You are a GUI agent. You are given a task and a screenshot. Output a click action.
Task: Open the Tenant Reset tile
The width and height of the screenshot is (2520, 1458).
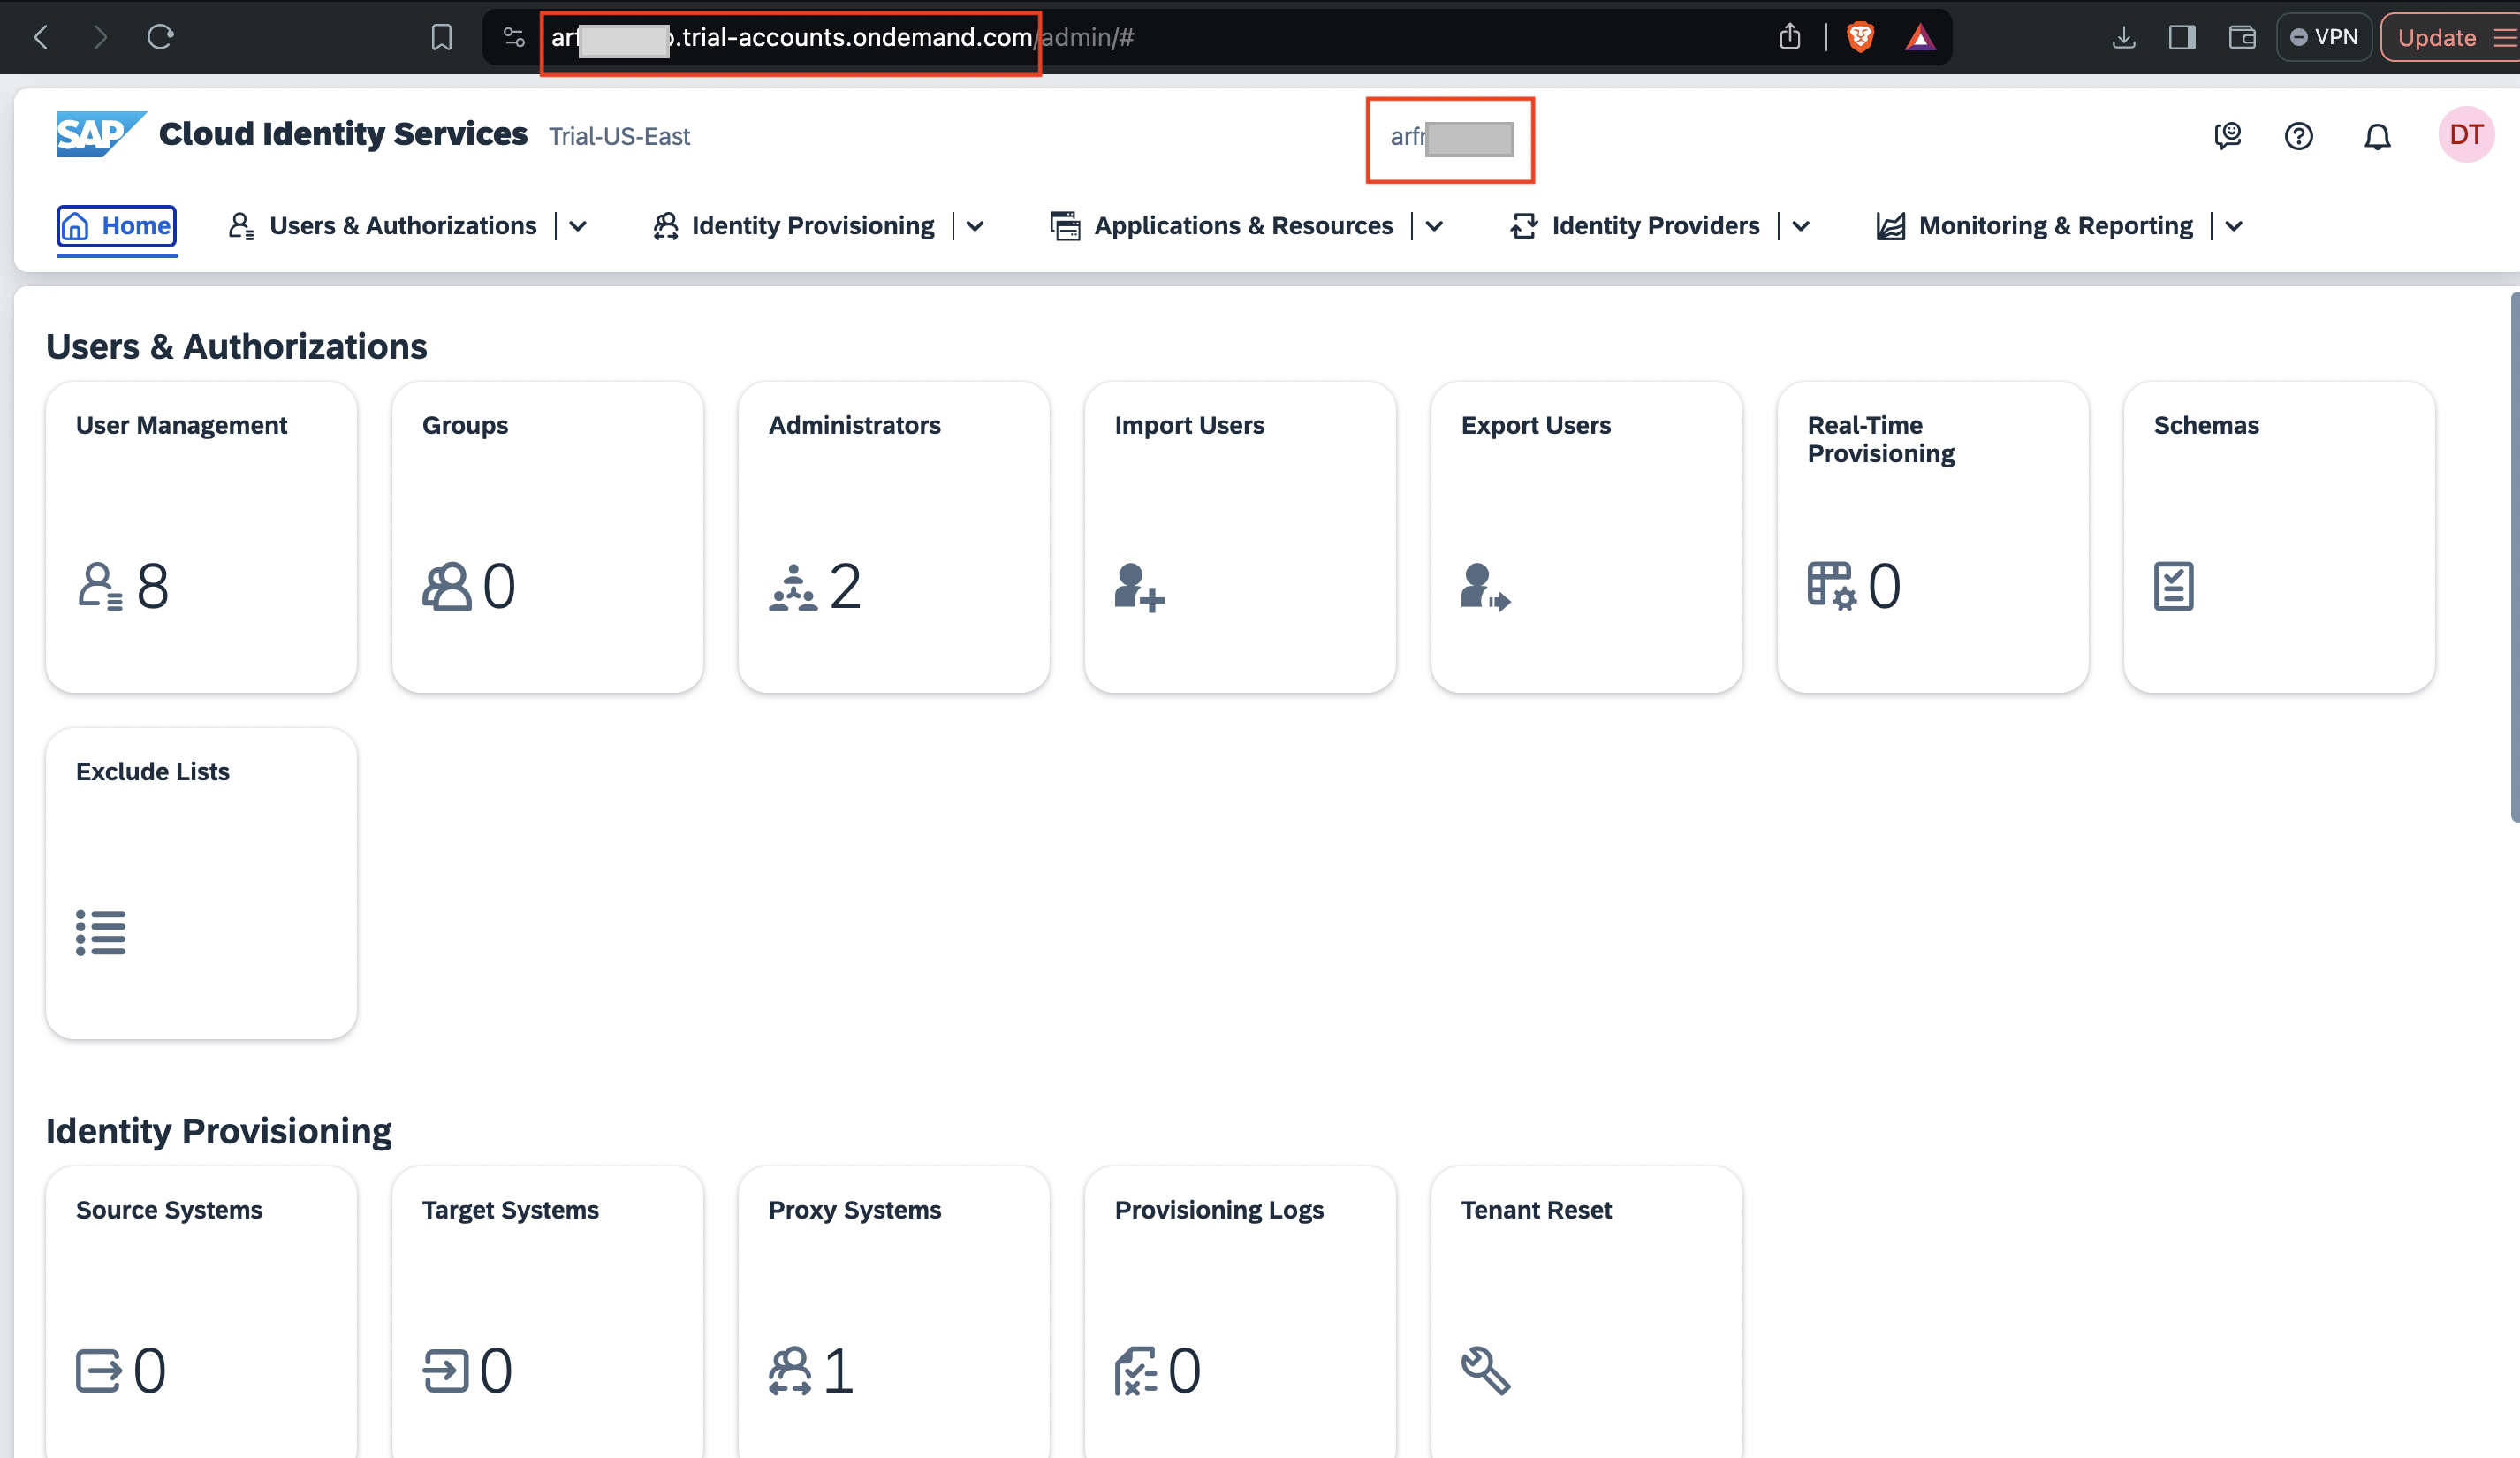pyautogui.click(x=1586, y=1312)
